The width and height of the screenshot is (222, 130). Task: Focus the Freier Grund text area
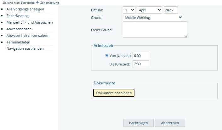point(155,30)
